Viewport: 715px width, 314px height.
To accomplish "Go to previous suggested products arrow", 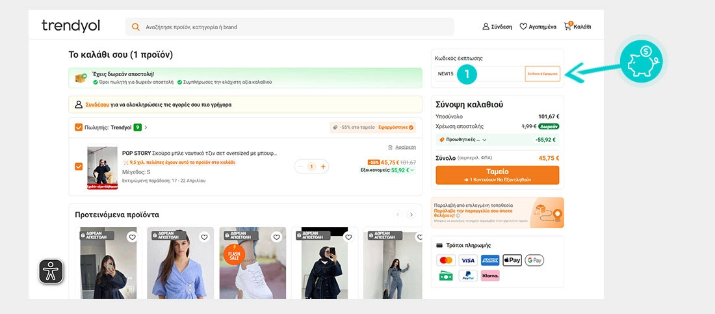I will click(x=398, y=215).
